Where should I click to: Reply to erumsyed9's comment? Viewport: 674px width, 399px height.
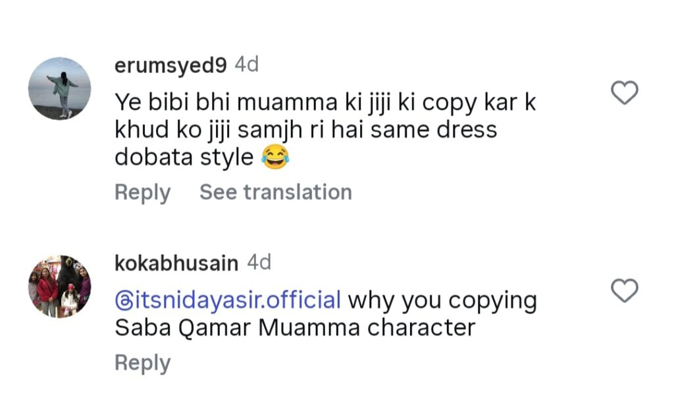tap(142, 192)
